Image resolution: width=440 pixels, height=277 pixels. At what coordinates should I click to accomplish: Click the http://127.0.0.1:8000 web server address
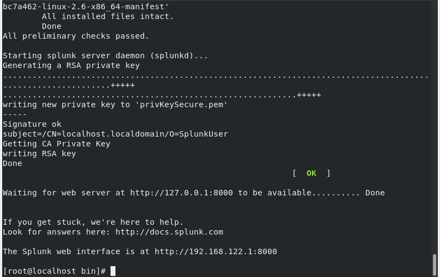(x=181, y=193)
